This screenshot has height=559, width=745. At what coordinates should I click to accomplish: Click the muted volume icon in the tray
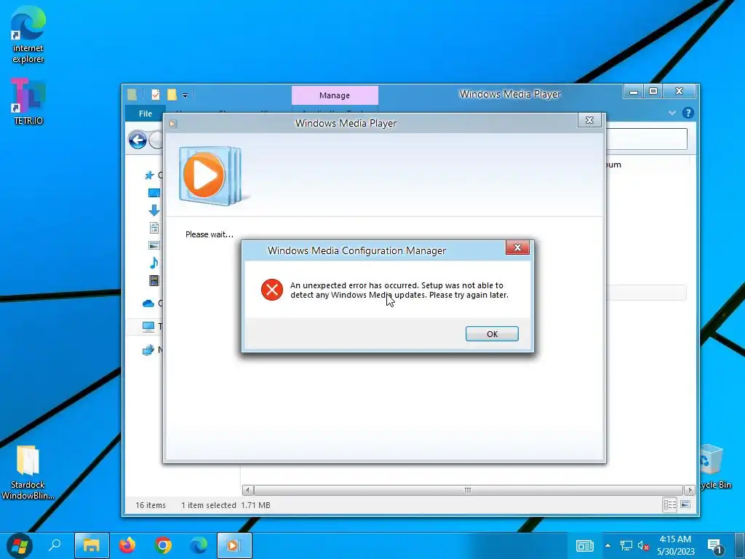[x=643, y=546]
